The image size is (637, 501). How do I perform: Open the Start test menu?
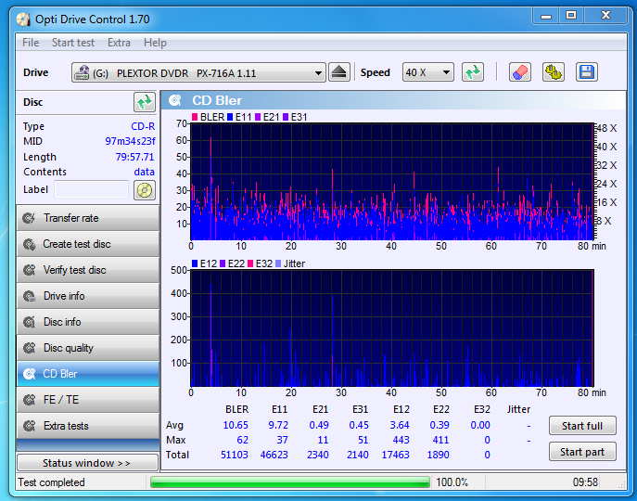73,43
